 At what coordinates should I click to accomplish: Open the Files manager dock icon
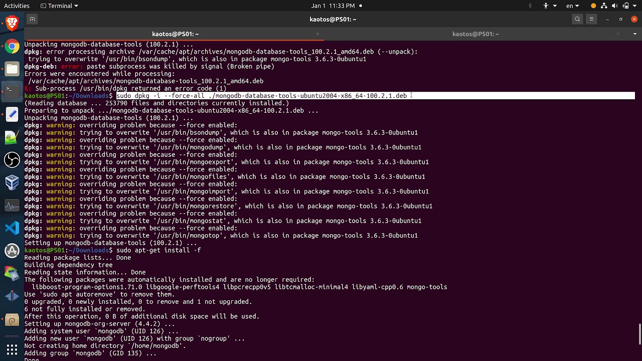coord(12,69)
